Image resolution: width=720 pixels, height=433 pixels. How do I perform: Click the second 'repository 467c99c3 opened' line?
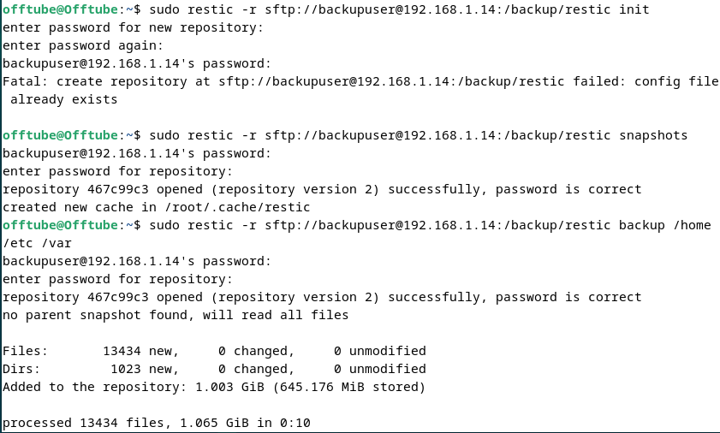click(x=322, y=298)
